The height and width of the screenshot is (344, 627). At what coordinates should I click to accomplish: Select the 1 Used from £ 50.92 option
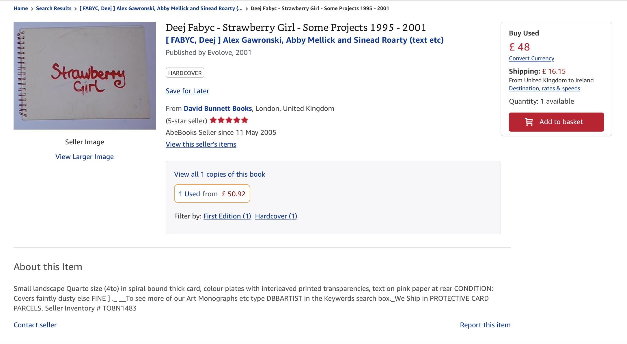212,194
